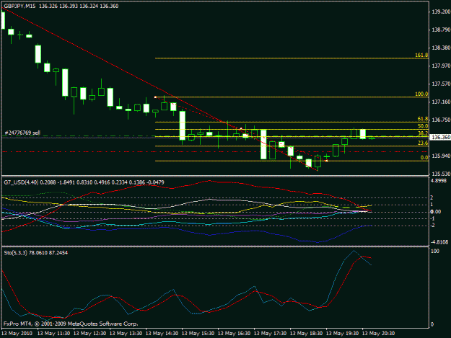Click the 13 May 11:30 time label
Viewport: 451px width, 338px height.
[x=53, y=333]
